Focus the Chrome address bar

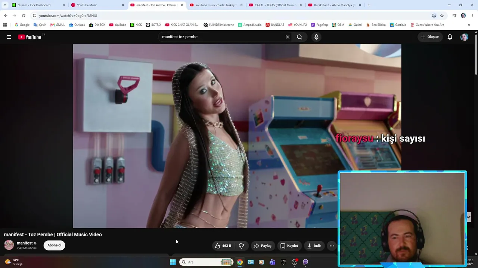coord(232,16)
